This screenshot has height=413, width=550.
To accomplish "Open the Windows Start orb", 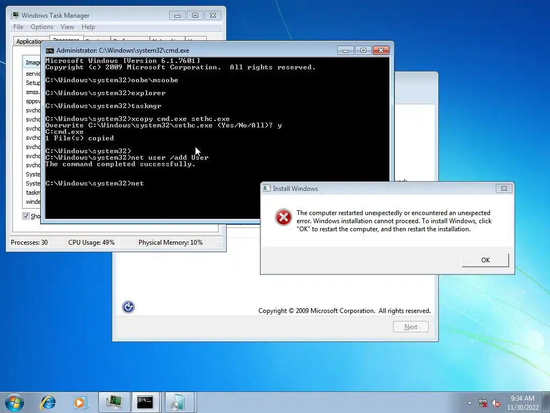I will click(15, 402).
